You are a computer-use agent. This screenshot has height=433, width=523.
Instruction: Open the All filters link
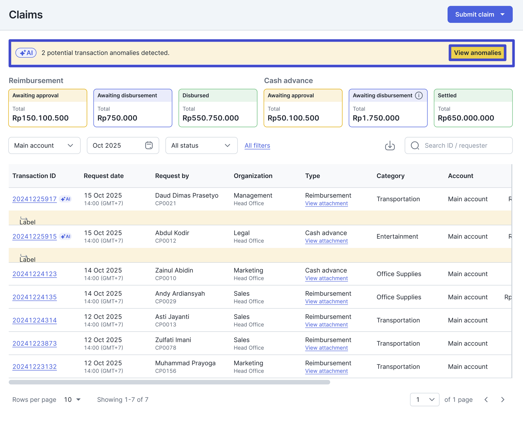coord(257,146)
